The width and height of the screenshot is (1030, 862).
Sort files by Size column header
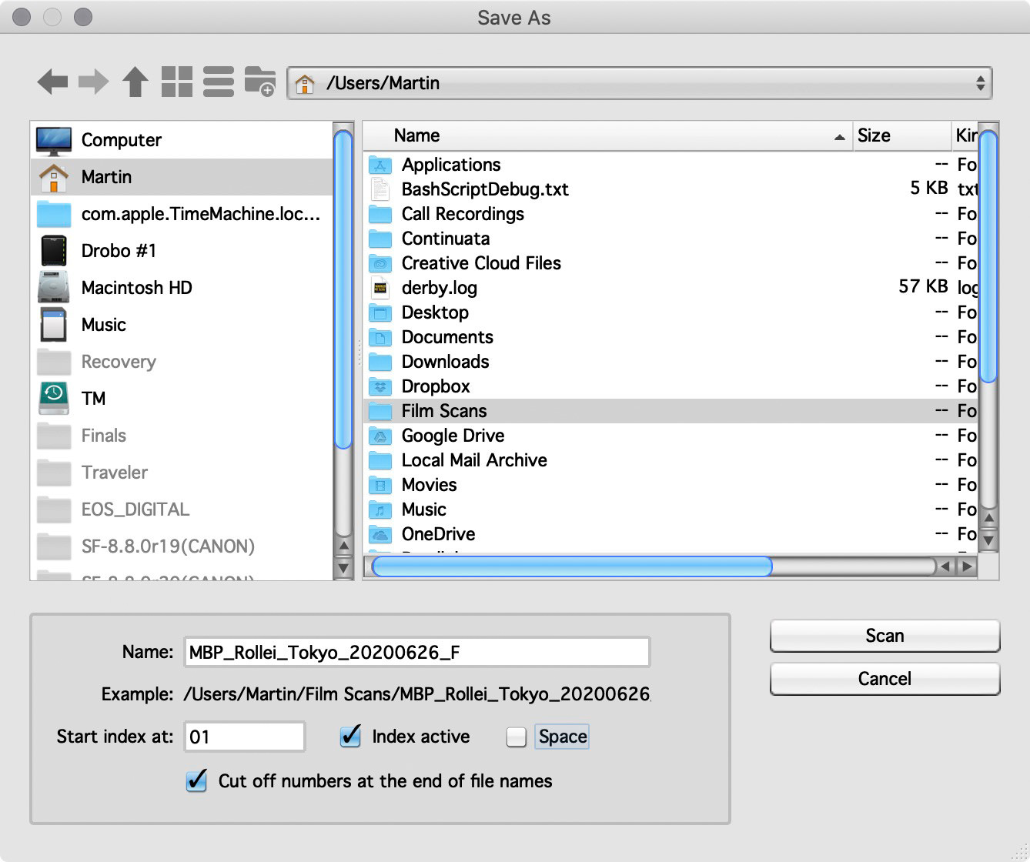click(x=901, y=136)
